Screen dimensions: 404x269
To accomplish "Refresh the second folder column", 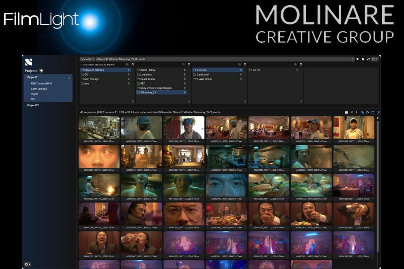I will coord(189,64).
